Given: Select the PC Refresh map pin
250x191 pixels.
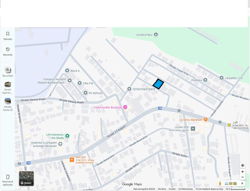Looking at the screenshot, I should [85, 93].
